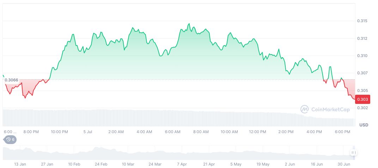Image resolution: width=378 pixels, height=168 pixels.
Task: Click the red 0.303 current price tag
Action: click(362, 99)
